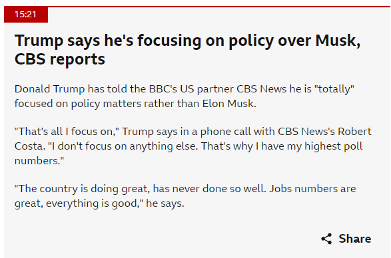391x258 pixels.
Task: Click the word 'Trump' opening the headline
Action: [x=39, y=41]
